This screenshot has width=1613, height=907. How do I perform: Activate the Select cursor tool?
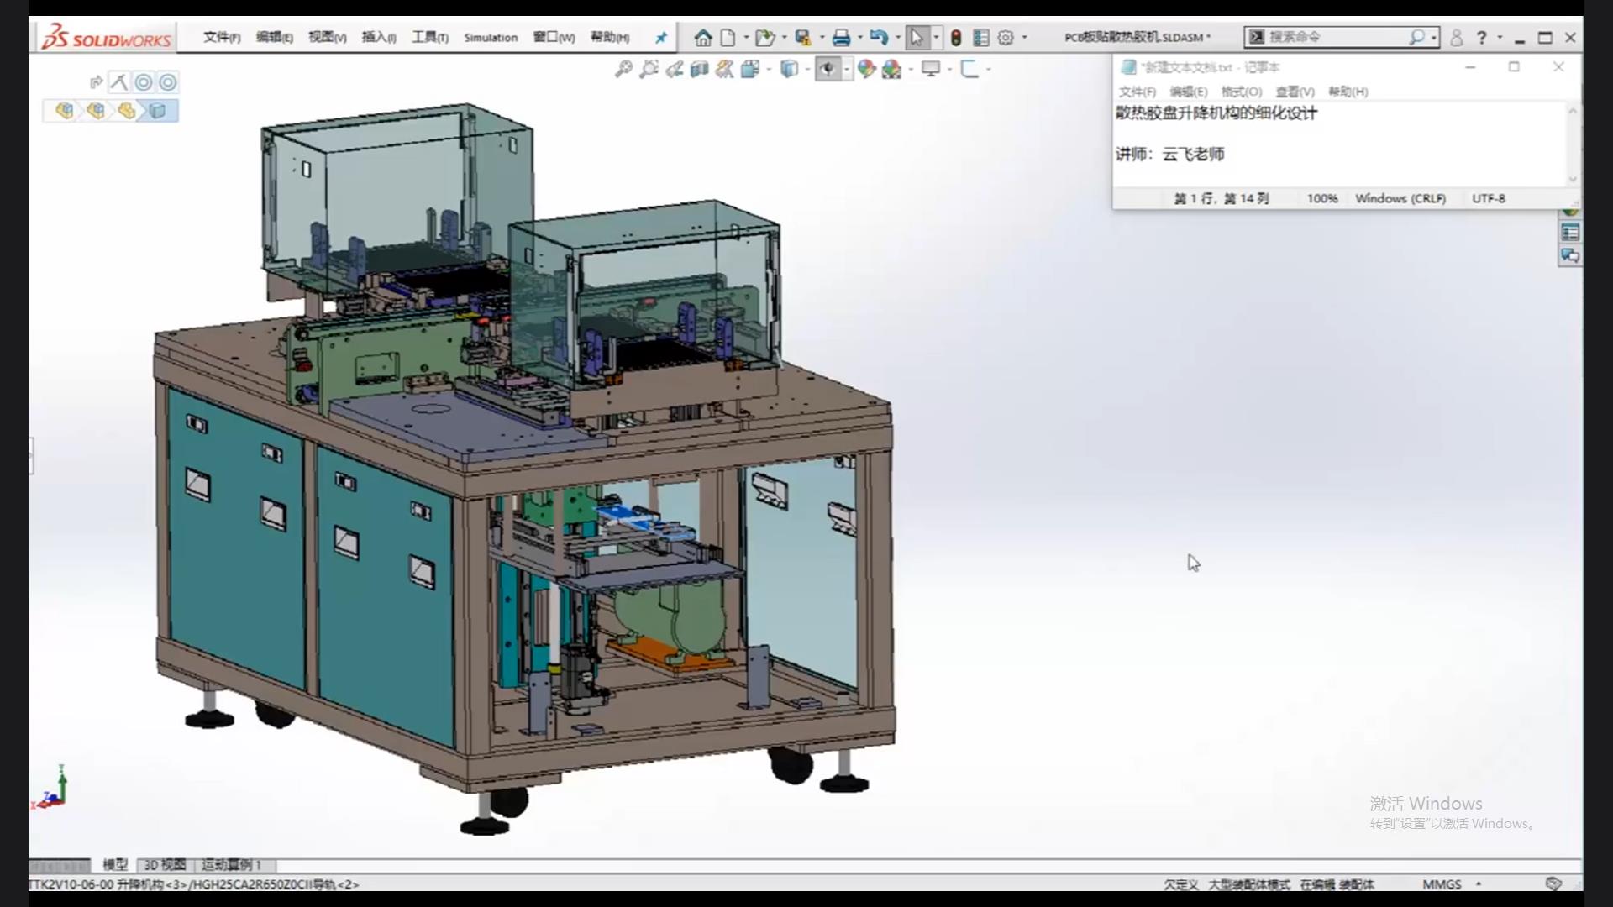pyautogui.click(x=917, y=38)
